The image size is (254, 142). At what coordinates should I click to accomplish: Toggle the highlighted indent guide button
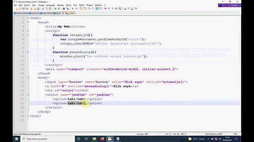[x=97, y=9]
